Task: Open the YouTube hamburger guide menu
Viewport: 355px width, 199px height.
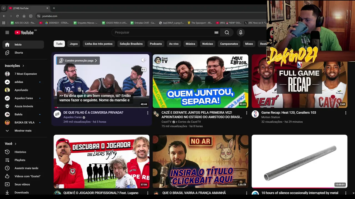Action: click(7, 32)
